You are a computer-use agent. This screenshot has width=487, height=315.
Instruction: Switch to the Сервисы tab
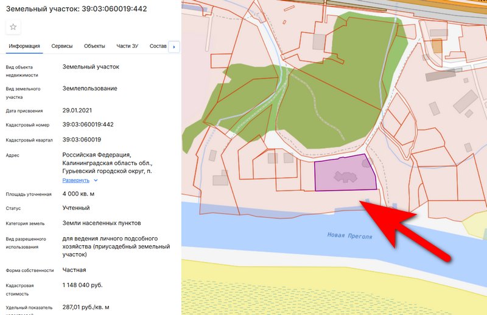point(62,46)
